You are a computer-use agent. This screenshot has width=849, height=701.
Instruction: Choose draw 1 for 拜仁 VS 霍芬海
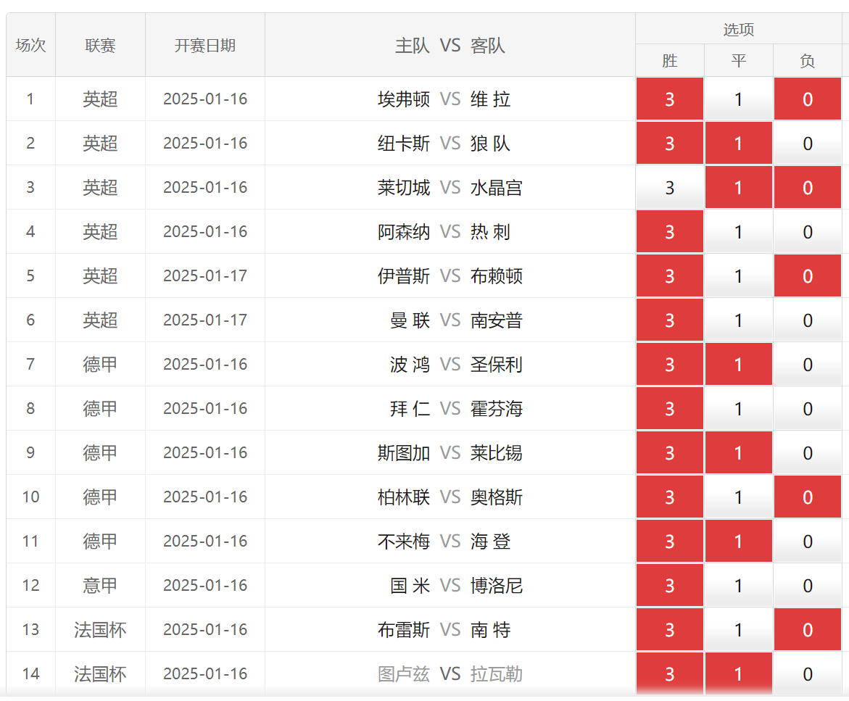(x=739, y=409)
